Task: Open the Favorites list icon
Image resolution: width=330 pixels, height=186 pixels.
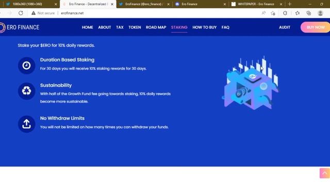Action: [298, 13]
